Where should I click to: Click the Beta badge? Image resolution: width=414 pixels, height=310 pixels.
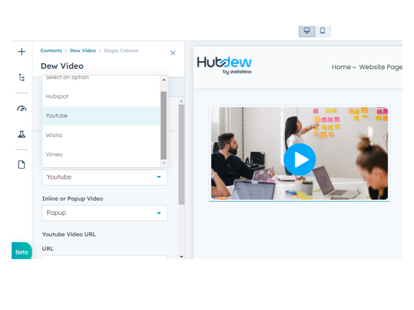pyautogui.click(x=21, y=252)
